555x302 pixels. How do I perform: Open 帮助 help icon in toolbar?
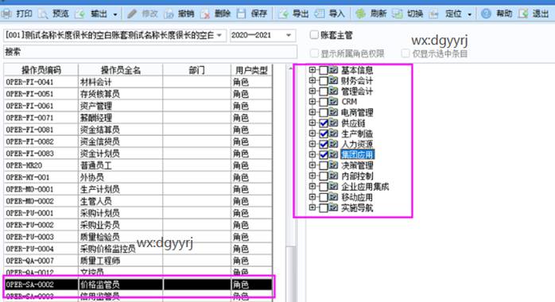click(x=487, y=14)
